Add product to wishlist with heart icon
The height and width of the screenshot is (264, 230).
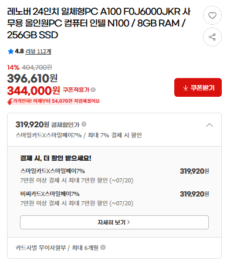[212, 15]
